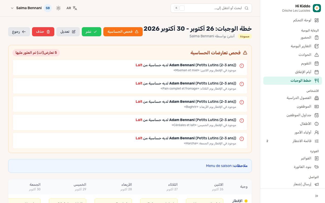Click the أولياء الأمور people icon

[317, 132]
